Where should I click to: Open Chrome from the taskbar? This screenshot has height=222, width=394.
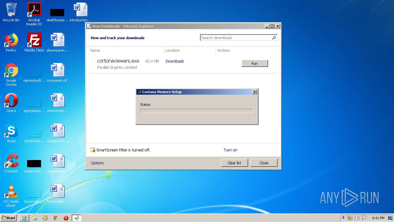[56, 218]
